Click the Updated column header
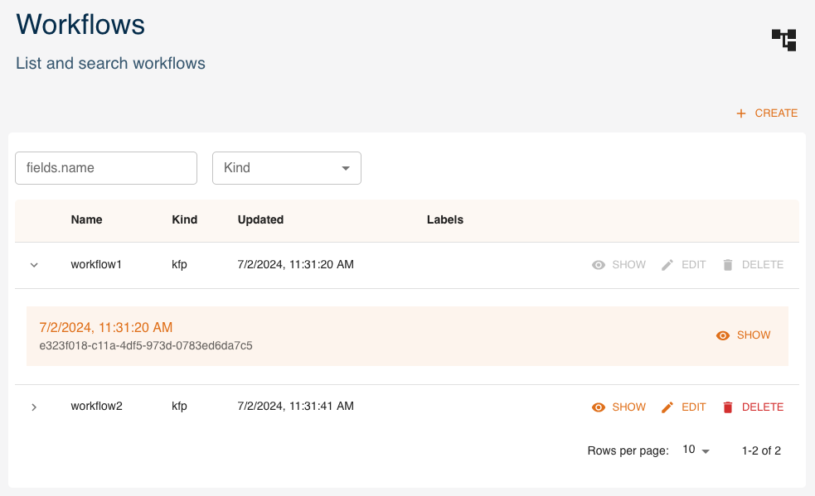This screenshot has height=496, width=815. pyautogui.click(x=260, y=220)
